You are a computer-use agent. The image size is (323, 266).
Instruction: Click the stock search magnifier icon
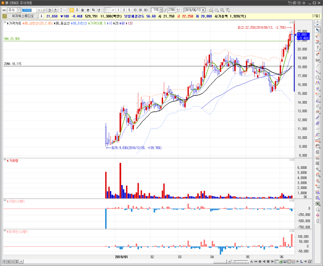point(44,10)
